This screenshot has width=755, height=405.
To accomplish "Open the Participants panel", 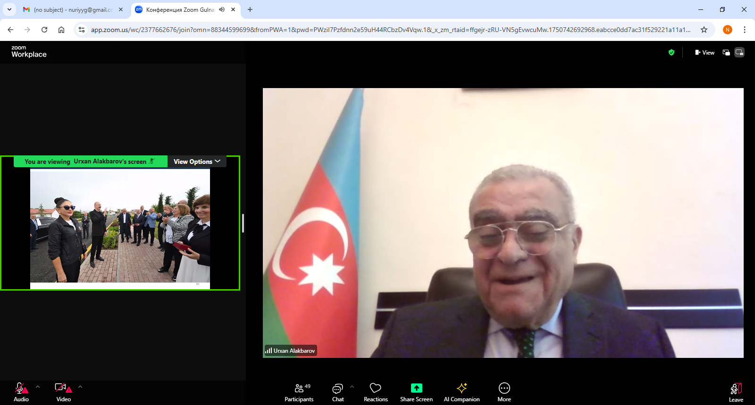I will pos(299,392).
